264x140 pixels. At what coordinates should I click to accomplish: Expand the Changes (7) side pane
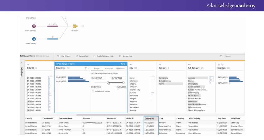pyautogui.click(x=21, y=63)
